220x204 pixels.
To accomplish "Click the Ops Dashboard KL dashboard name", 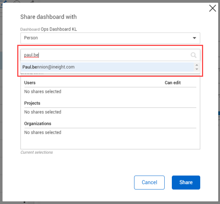I will click(59, 29).
